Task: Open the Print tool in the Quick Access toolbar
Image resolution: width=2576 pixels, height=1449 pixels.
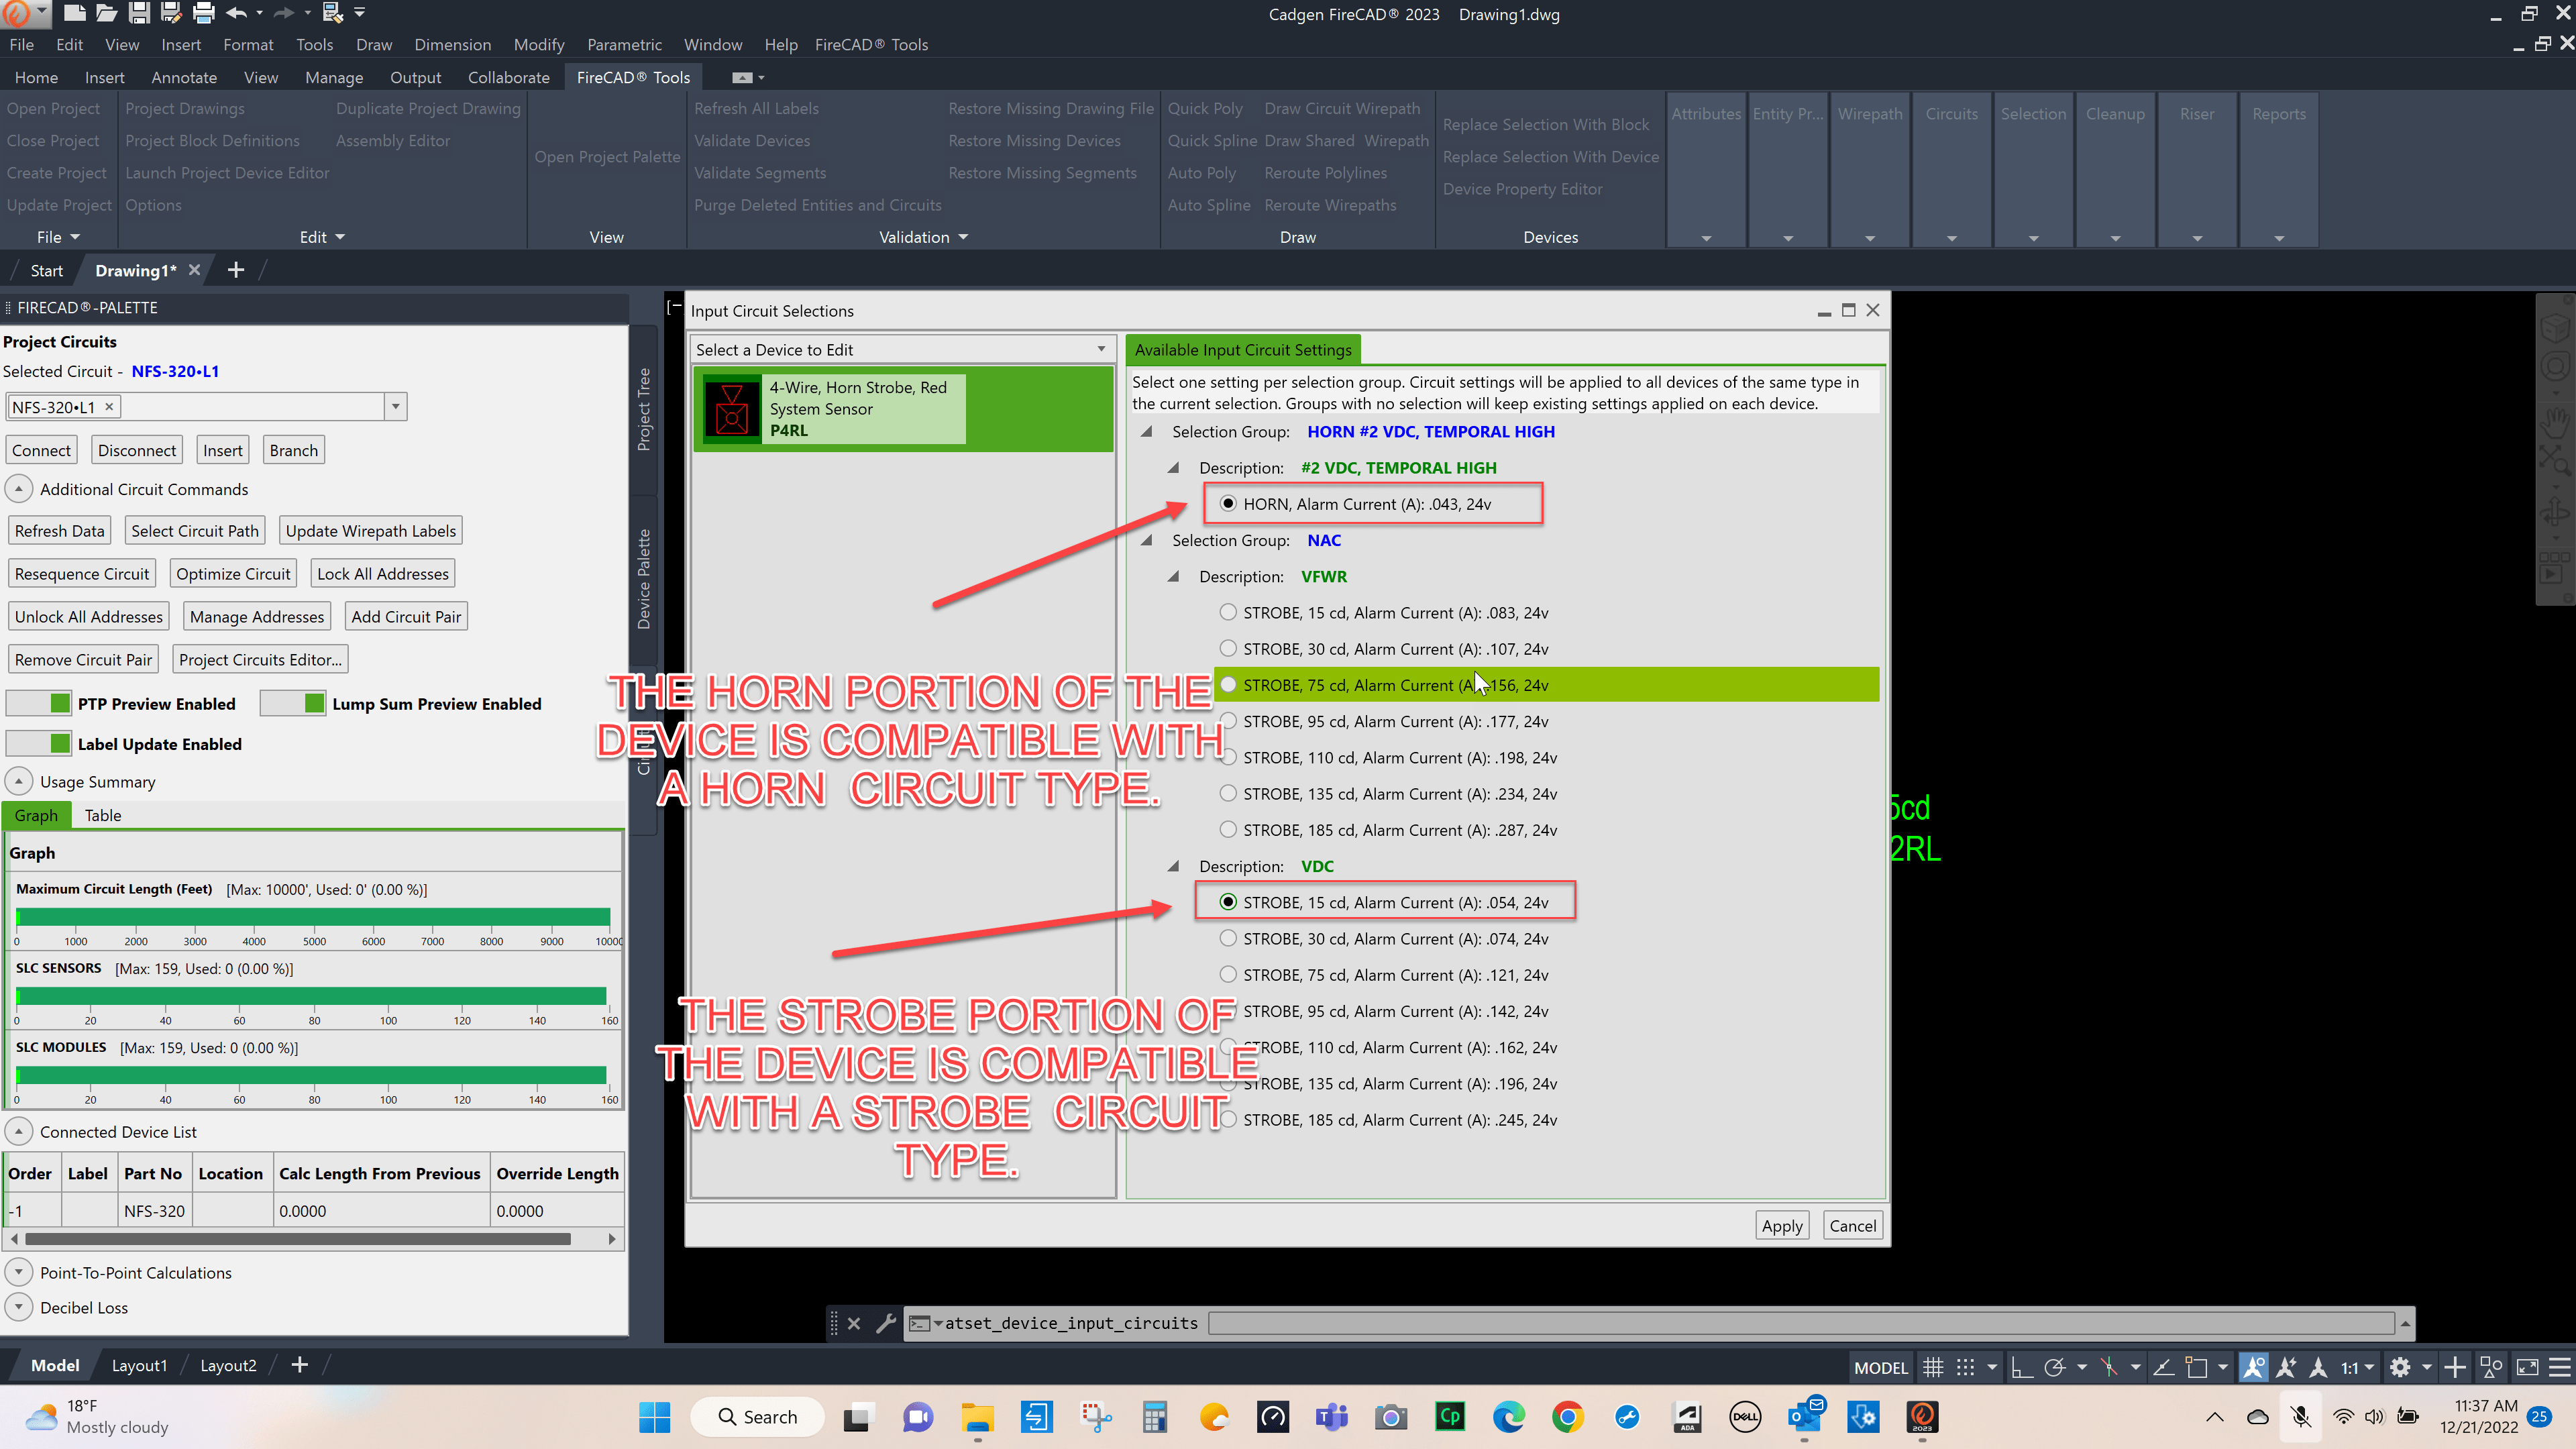Action: coord(203,13)
